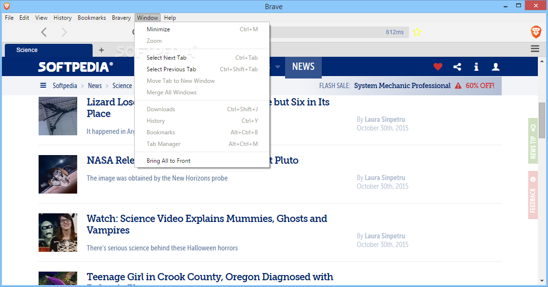Follow the Softpedia breadcrumb link
This screenshot has height=287, width=548.
tap(65, 86)
